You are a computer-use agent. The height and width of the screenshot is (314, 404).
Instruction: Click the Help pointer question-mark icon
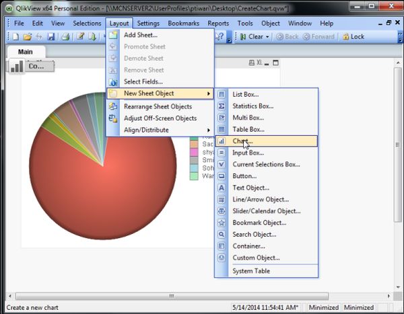220,36
